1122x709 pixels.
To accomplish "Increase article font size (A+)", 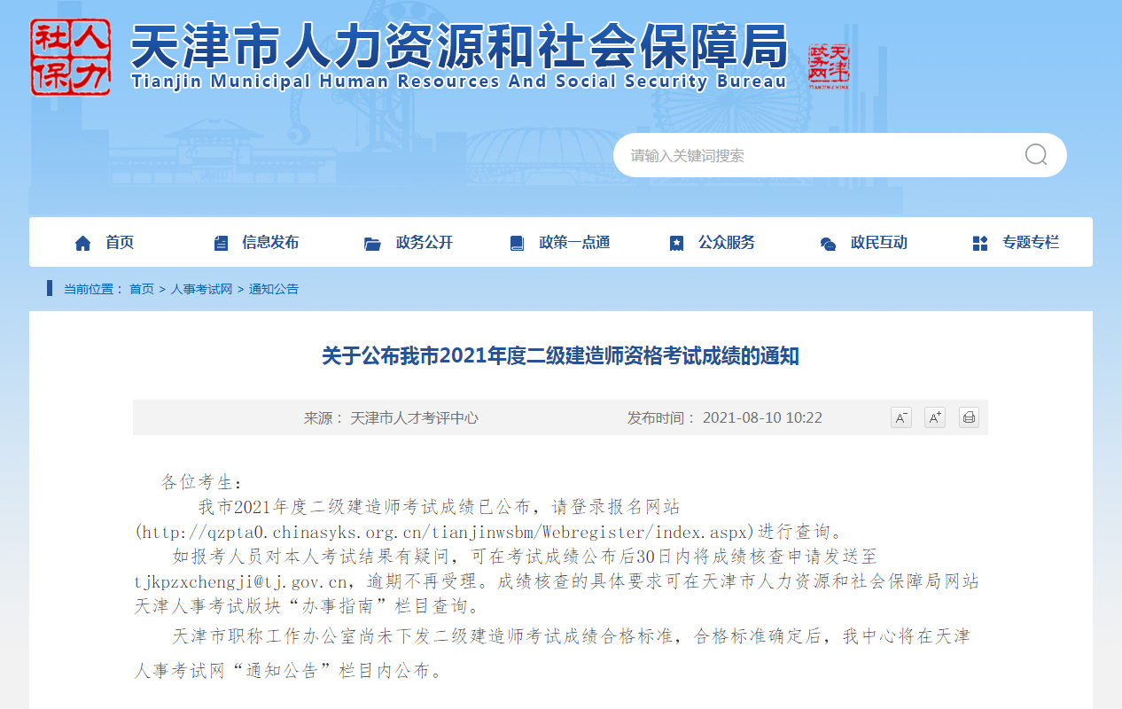I will [935, 417].
